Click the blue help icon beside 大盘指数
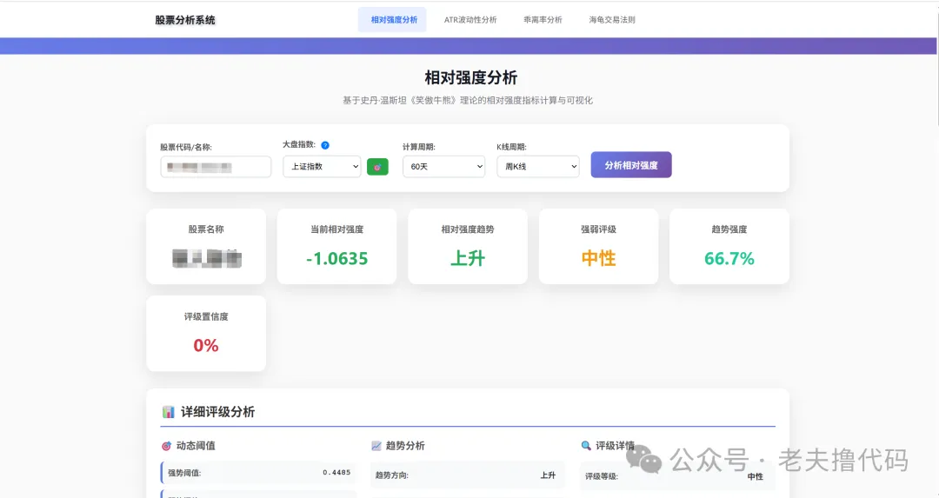Image resolution: width=939 pixels, height=498 pixels. pos(325,145)
